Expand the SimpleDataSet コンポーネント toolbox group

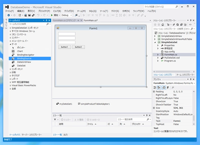[x=10, y=28]
